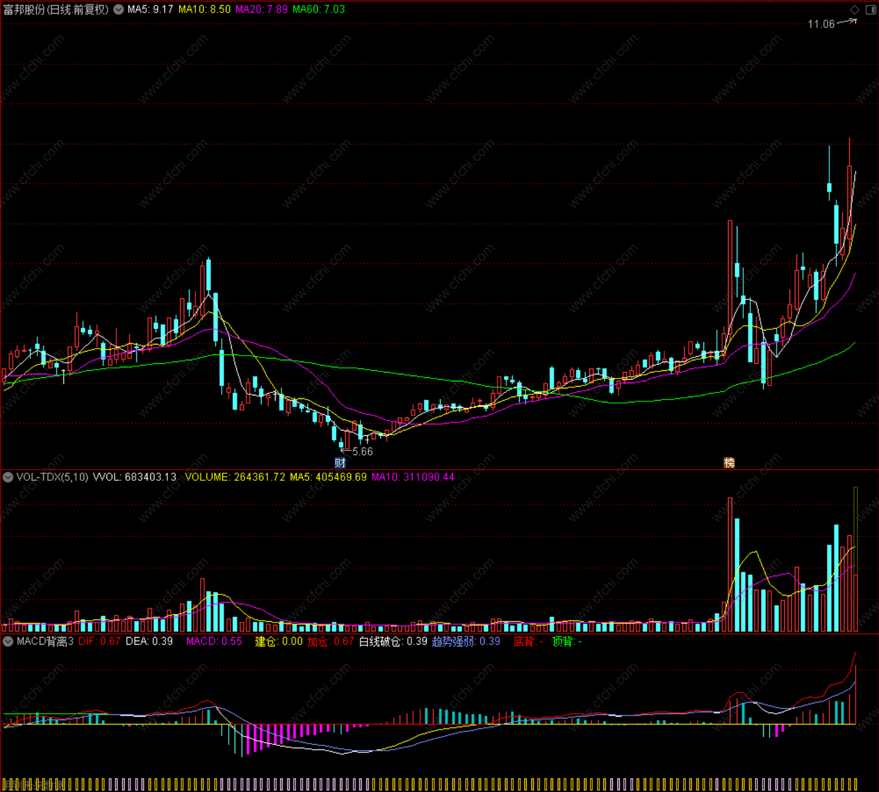Screen dimensions: 879x792
Task: Click the MA5: 9.17 moving average label
Action: 150,9
